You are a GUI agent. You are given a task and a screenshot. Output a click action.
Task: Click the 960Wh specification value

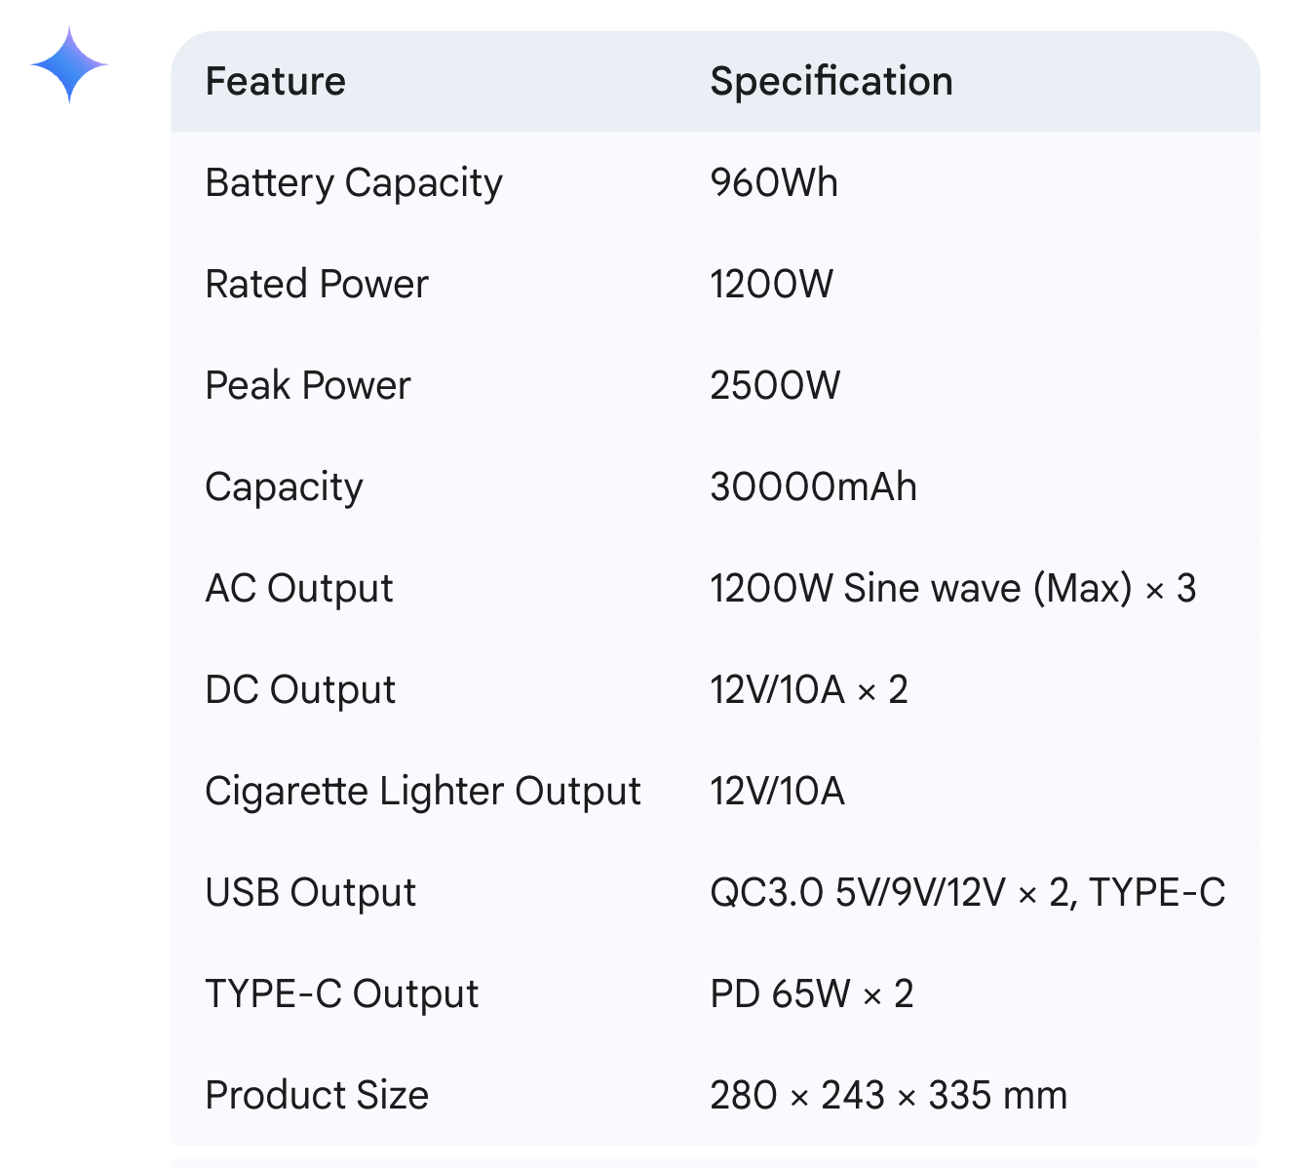point(774,182)
